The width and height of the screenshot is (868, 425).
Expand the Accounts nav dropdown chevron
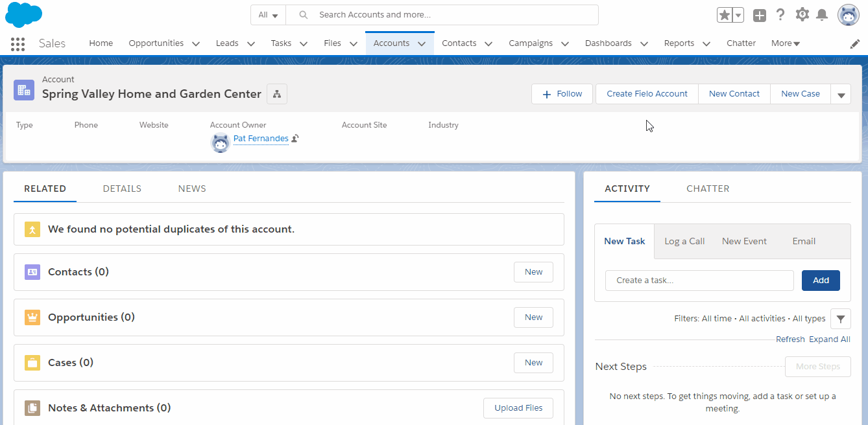[422, 44]
